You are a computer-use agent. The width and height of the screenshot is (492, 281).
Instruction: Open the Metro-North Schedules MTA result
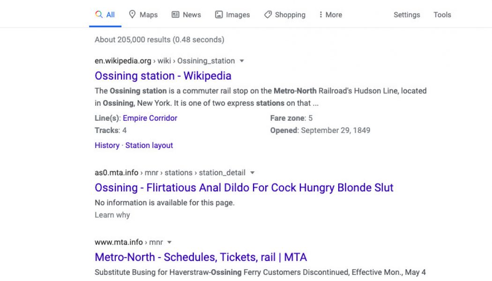[x=201, y=257]
